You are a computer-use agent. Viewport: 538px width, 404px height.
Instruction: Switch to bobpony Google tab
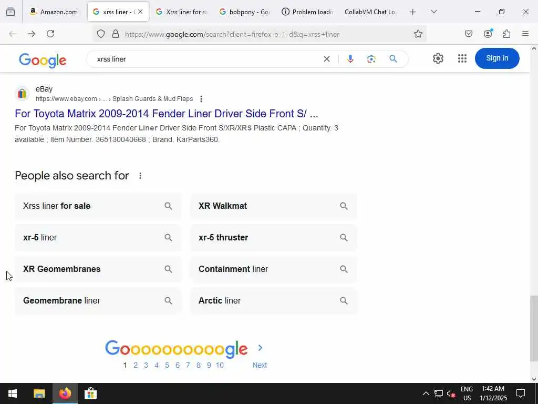(244, 12)
